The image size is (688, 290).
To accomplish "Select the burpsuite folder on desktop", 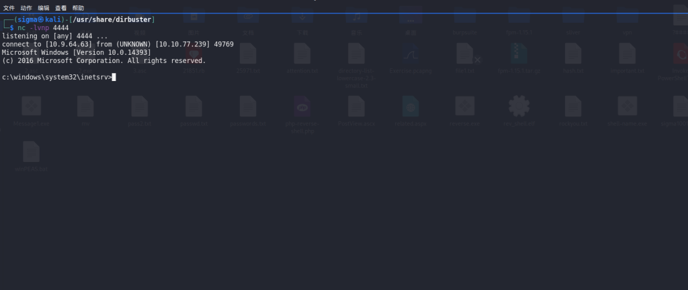I will [465, 21].
